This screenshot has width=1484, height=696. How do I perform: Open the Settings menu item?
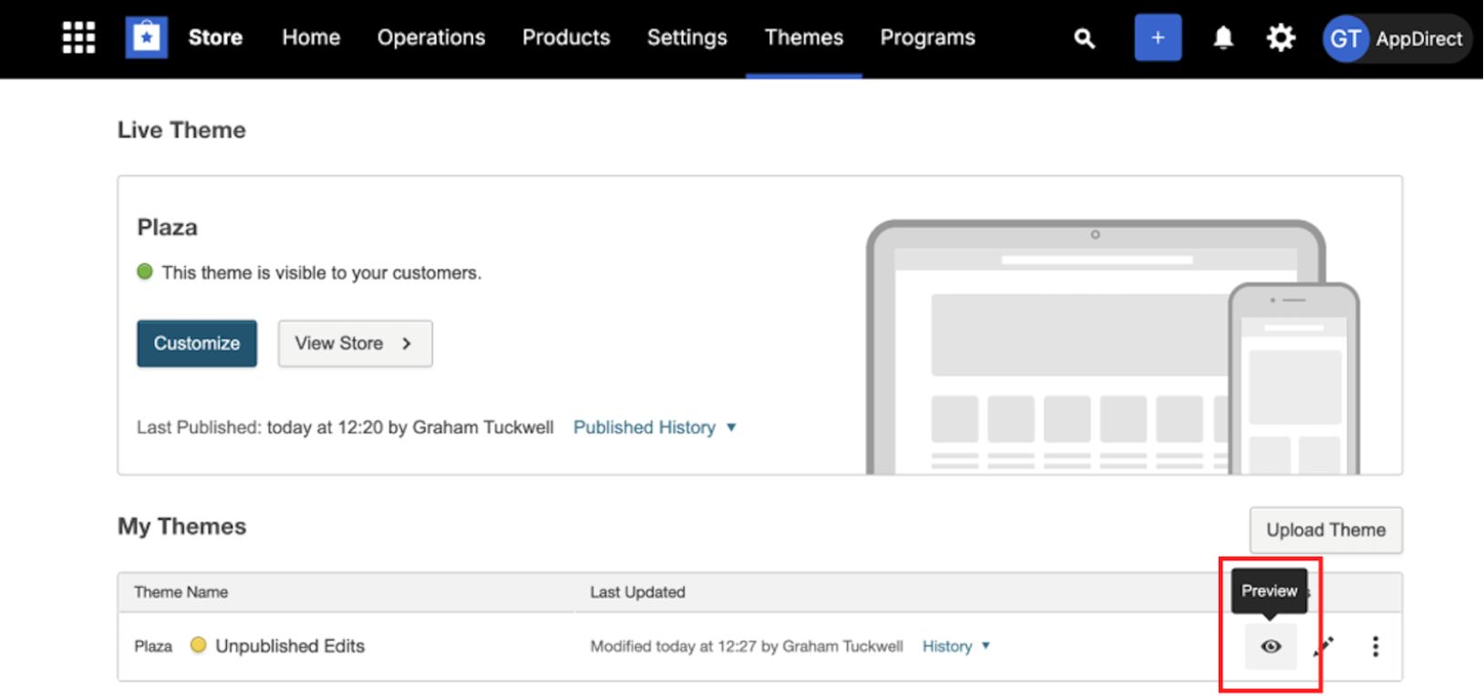point(687,37)
